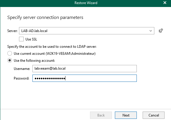Focus the masked Password input field

84,78
